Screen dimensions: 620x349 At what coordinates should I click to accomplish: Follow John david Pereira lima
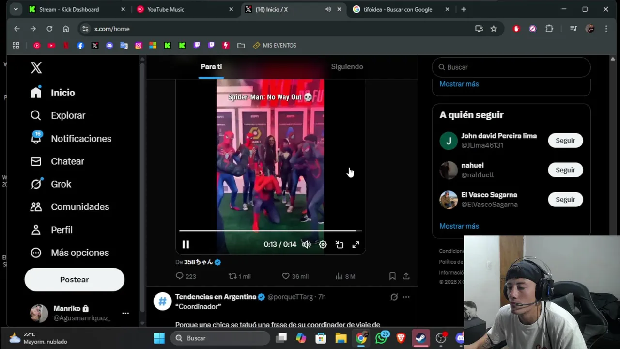coord(565,141)
